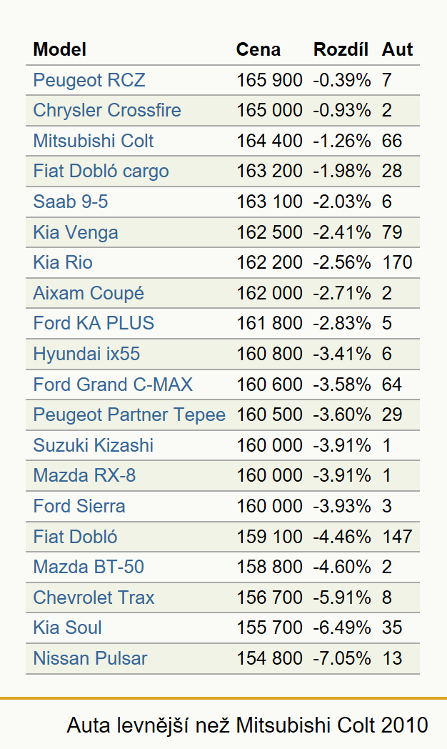
Task: Open the Fiat Dobló cargo link
Action: (101, 171)
